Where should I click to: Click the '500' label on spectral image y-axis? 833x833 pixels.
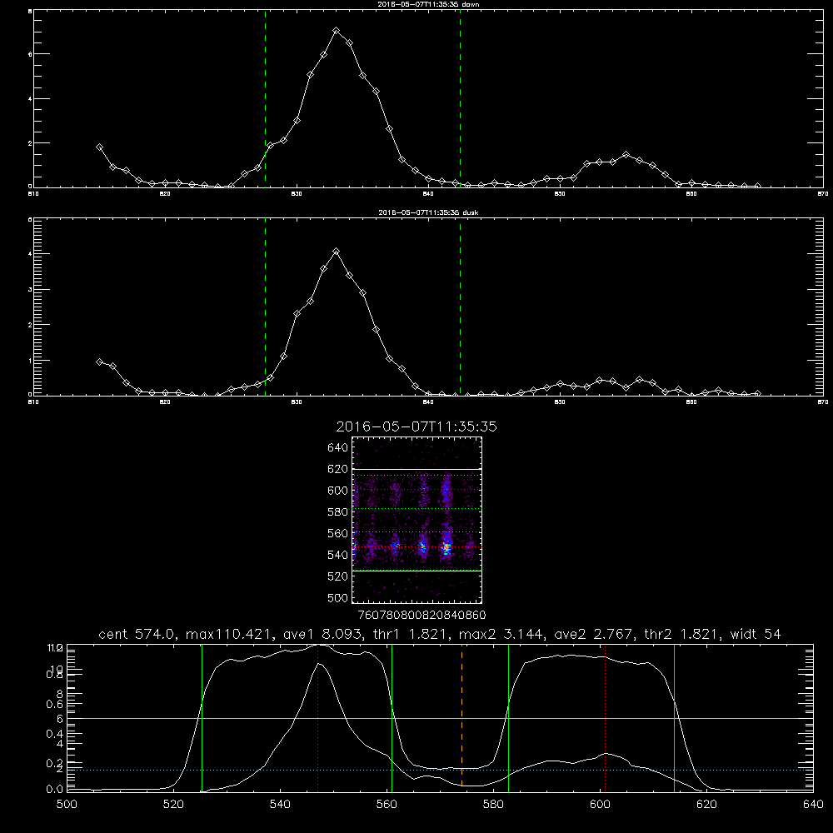coord(338,598)
